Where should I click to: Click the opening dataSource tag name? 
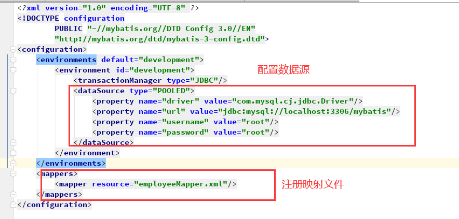(101, 91)
